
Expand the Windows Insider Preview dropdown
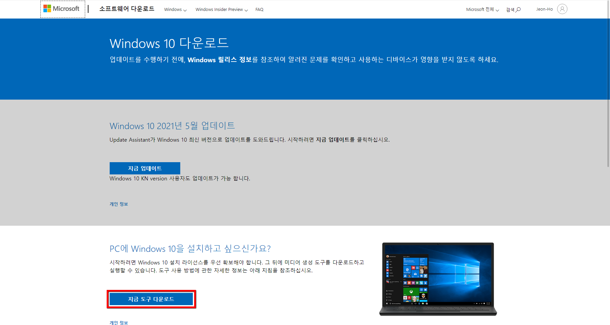pyautogui.click(x=222, y=10)
